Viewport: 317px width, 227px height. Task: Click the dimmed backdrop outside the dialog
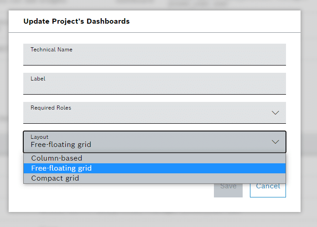click(308, 114)
